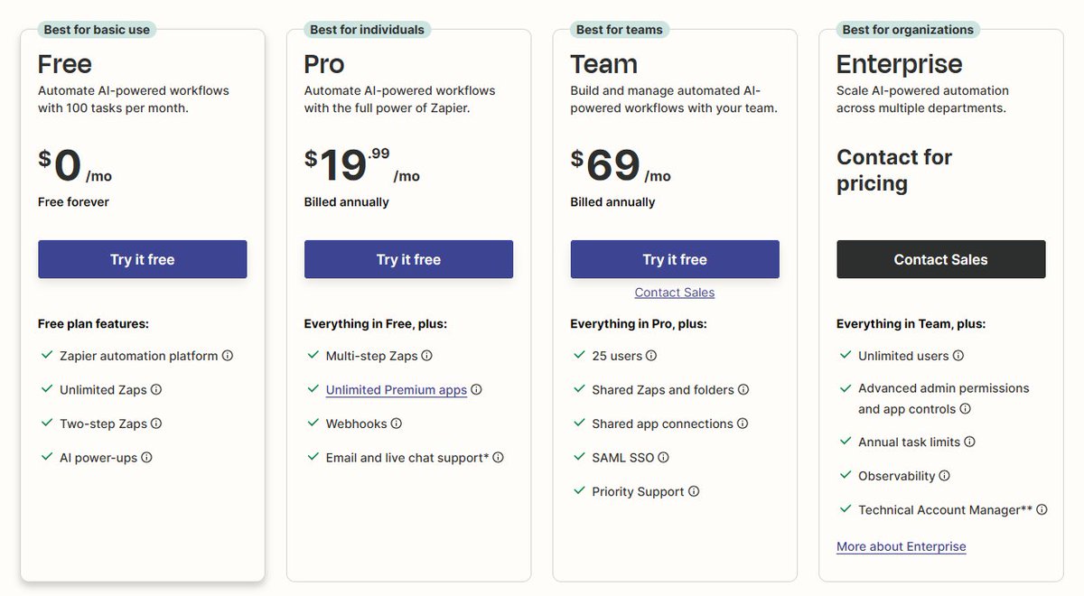Click info icon beside 25 users
1084x596 pixels.
point(651,356)
